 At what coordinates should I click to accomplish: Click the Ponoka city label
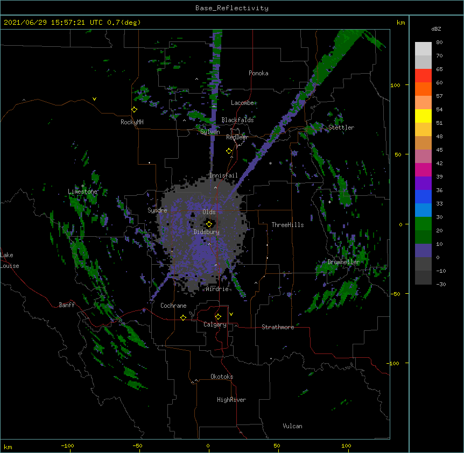pyautogui.click(x=258, y=73)
